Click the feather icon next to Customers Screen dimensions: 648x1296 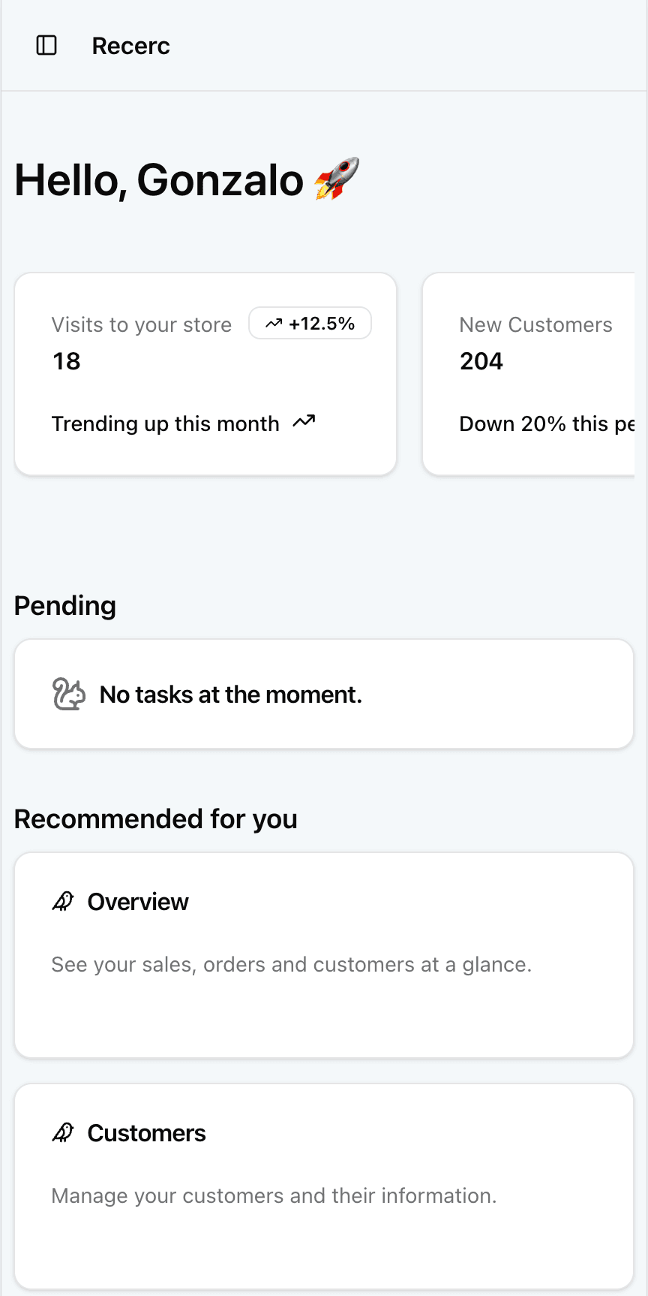click(64, 1132)
